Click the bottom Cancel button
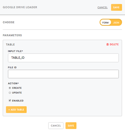This screenshot has height=132, width=125. pos(56,125)
